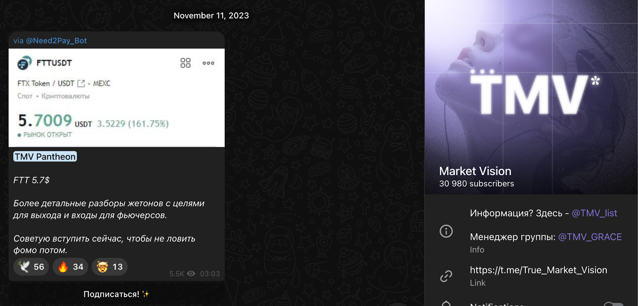The image size is (638, 306).
Task: Click the info circle icon in profile panel
Action: [x=446, y=231]
